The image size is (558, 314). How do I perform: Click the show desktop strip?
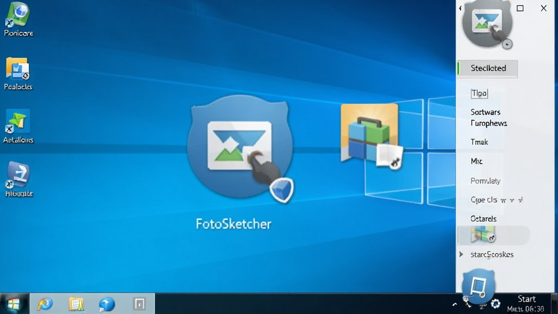[x=554, y=304]
